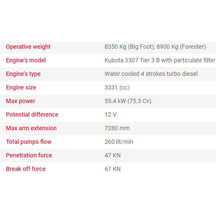Select the 12 V value
This screenshot has height=216, width=216.
tap(111, 114)
